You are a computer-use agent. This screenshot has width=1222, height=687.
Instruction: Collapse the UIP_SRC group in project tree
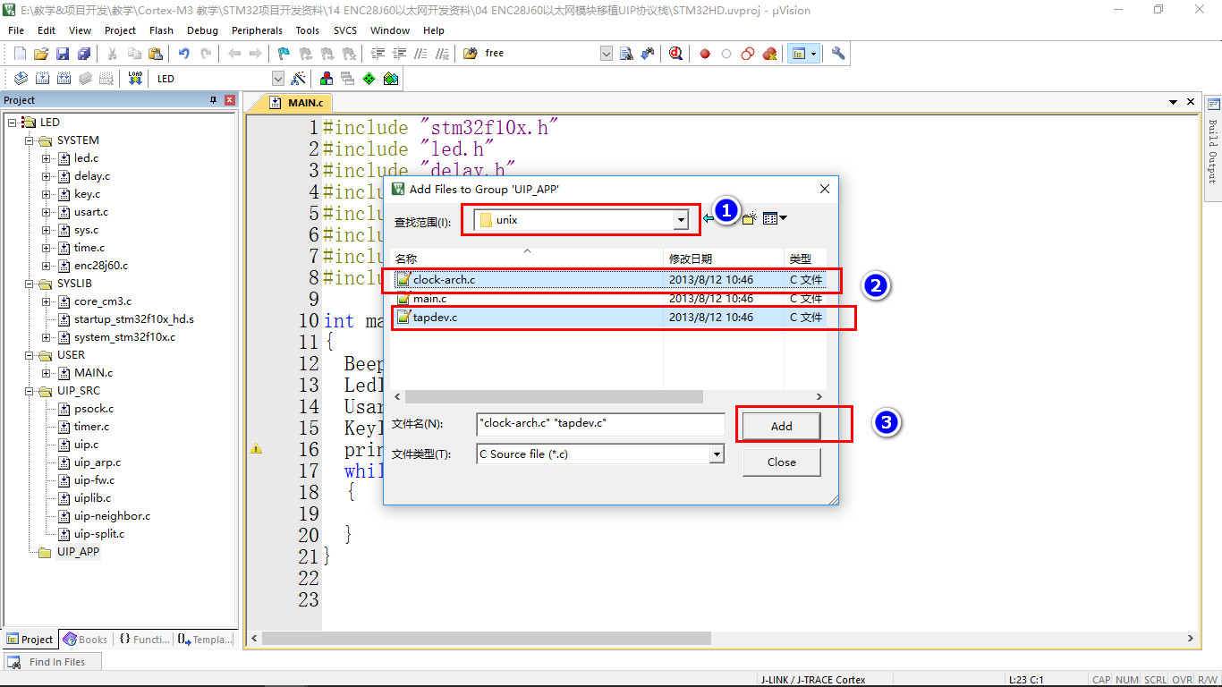pyautogui.click(x=30, y=391)
